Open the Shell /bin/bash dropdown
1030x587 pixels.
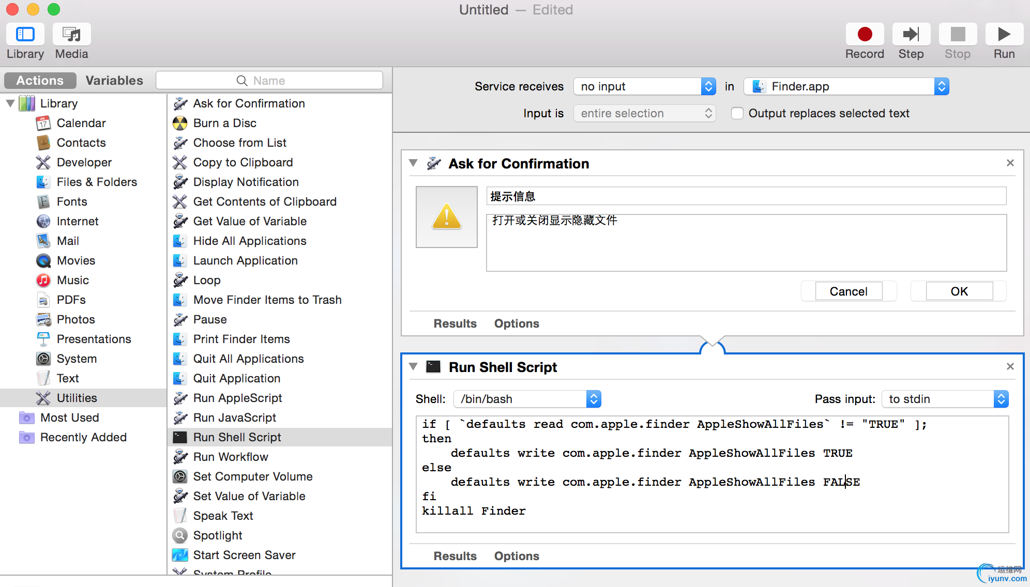[x=526, y=399]
